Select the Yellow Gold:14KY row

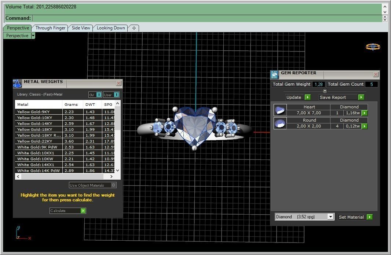65,123
